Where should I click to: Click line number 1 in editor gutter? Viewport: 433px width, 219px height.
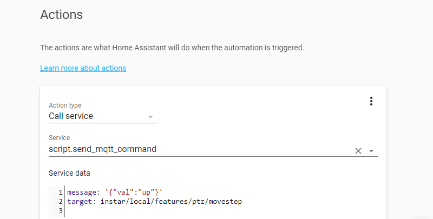tap(61, 192)
